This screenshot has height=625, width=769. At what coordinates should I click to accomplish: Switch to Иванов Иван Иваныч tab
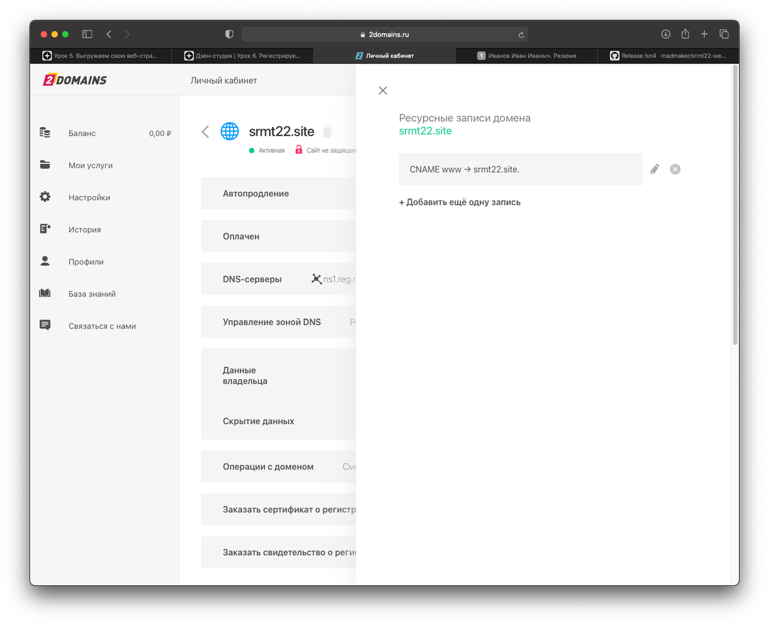[x=526, y=56]
